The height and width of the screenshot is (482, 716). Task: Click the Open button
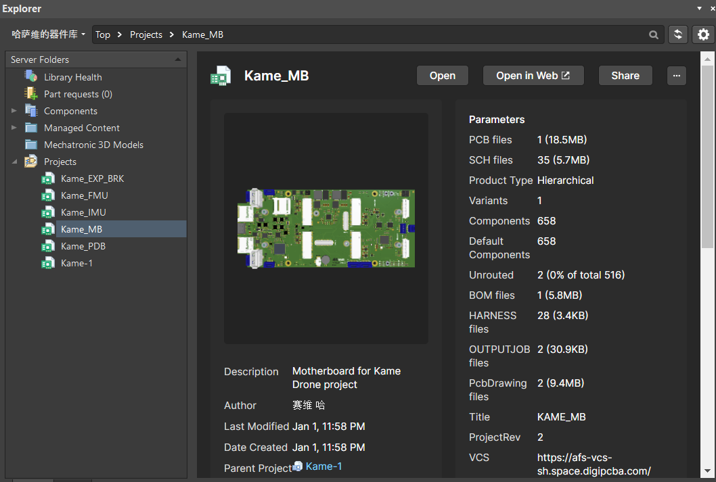tap(443, 76)
